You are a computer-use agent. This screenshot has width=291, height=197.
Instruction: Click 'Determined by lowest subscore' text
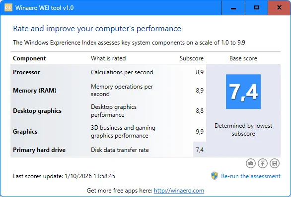[243, 130]
